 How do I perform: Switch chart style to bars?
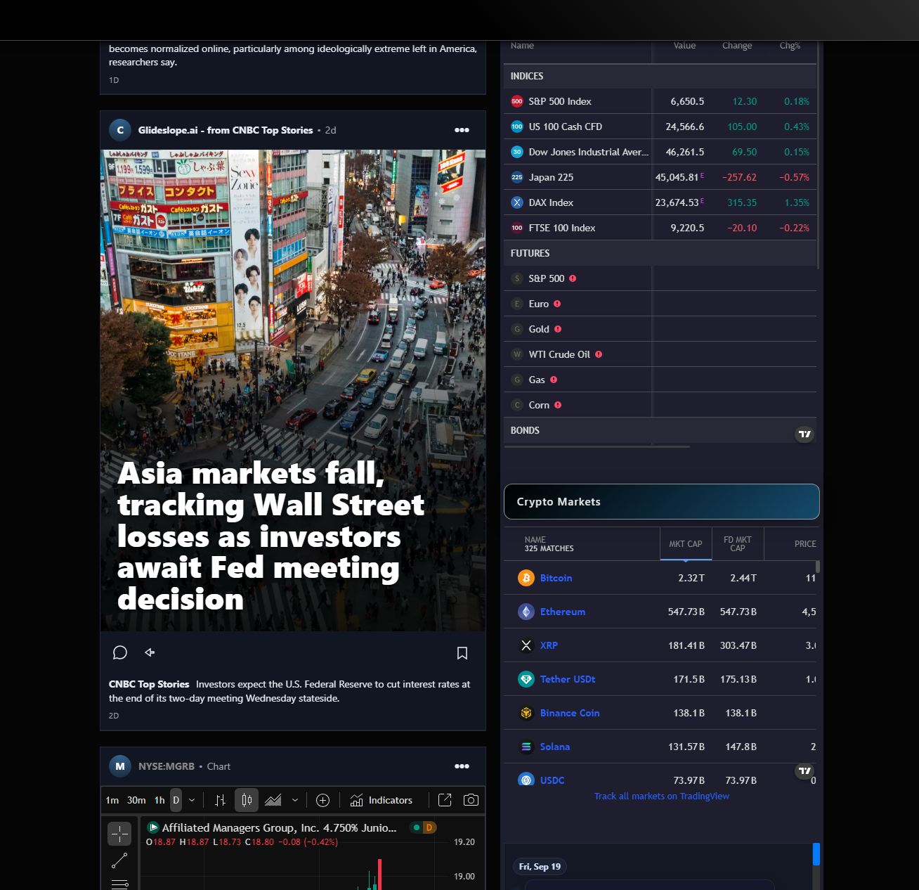click(220, 800)
